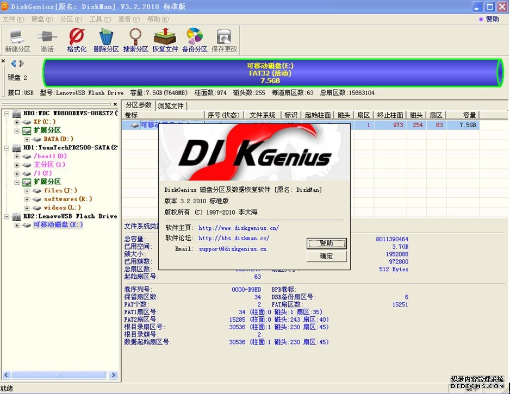Launch 恢复文件 (Recover Files) tool
Screen dimensions: 510x394
[x=164, y=38]
